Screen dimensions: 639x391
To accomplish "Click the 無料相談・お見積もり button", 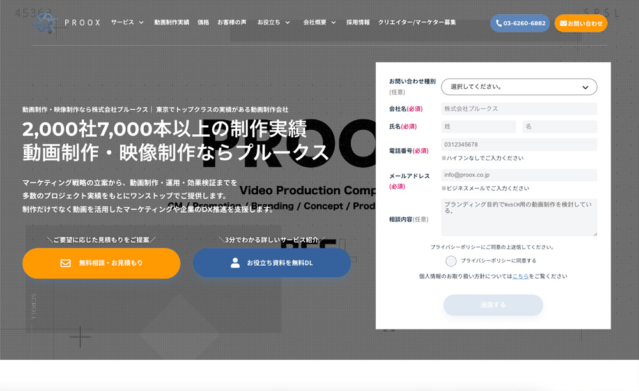I will coord(102,263).
